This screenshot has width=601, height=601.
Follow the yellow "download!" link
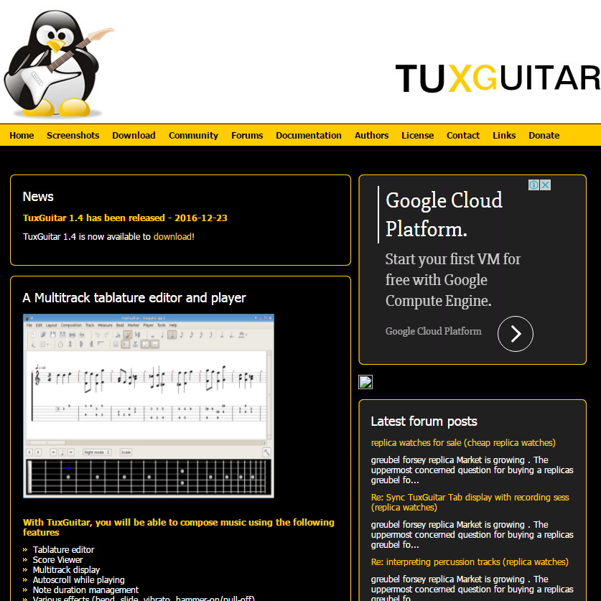pos(174,236)
